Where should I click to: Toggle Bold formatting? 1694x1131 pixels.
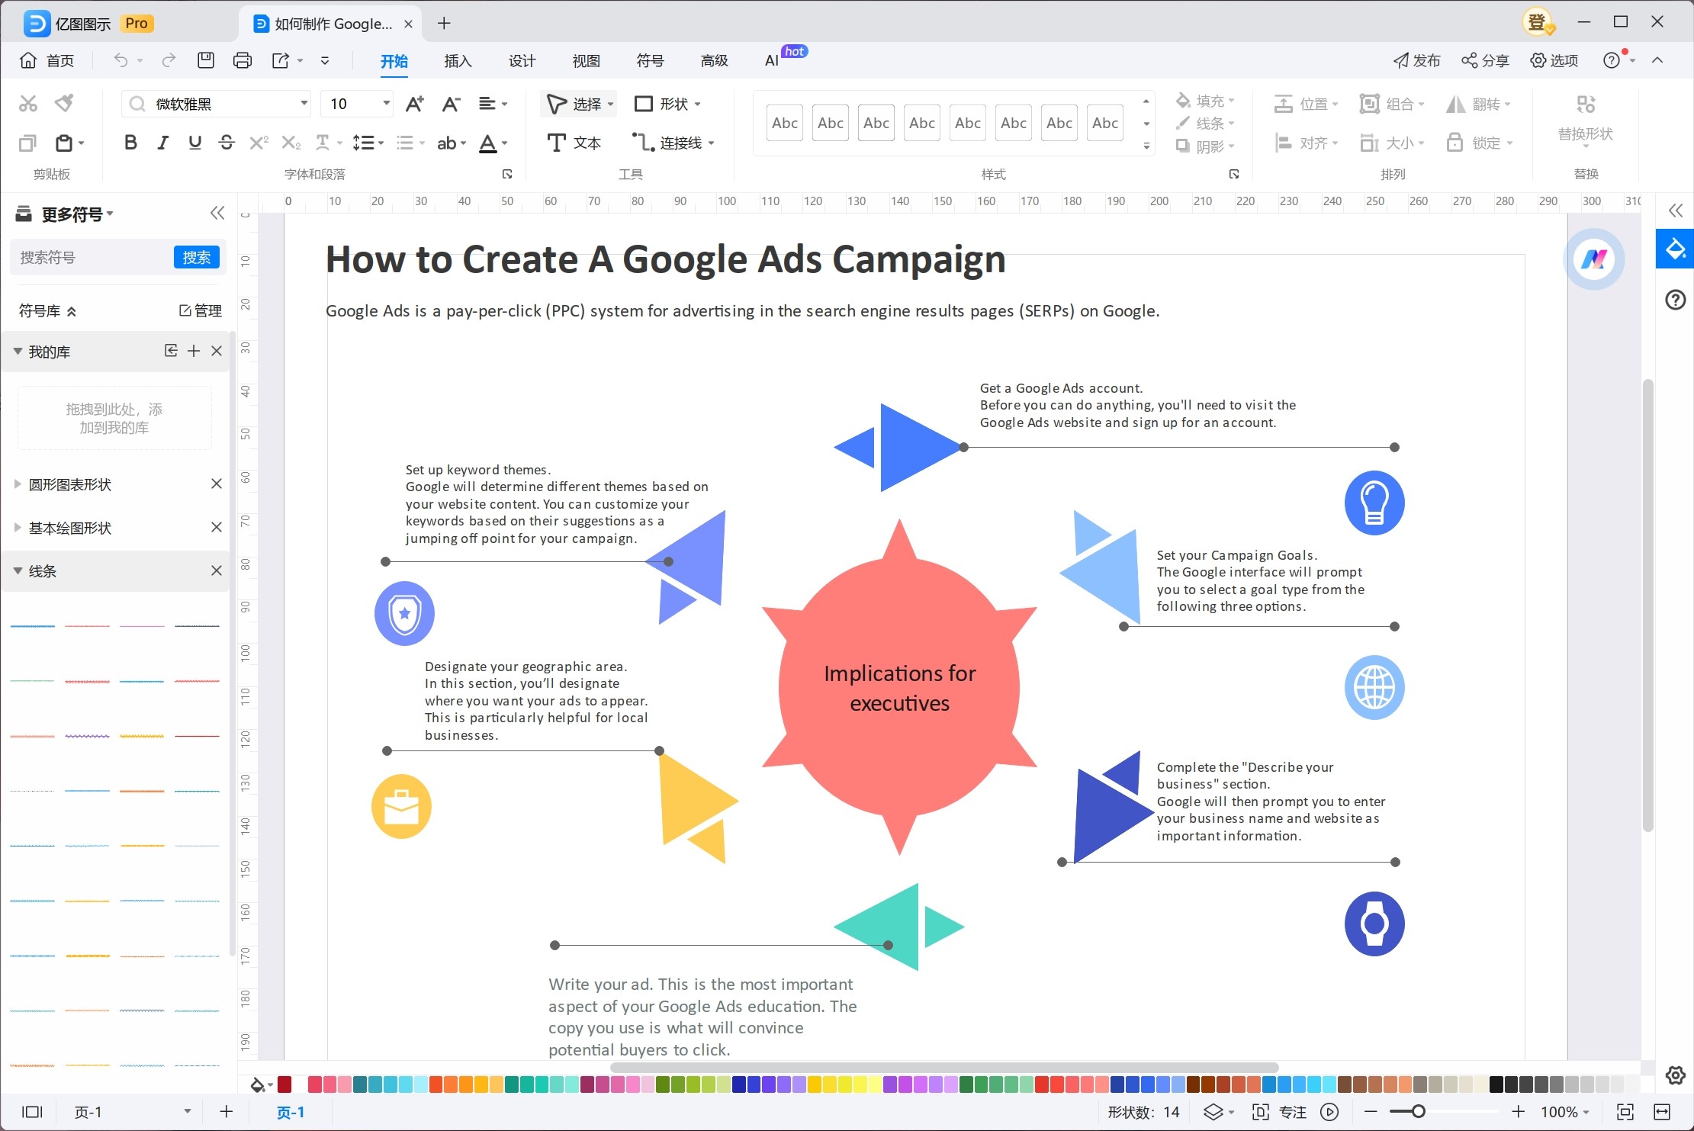(x=130, y=143)
